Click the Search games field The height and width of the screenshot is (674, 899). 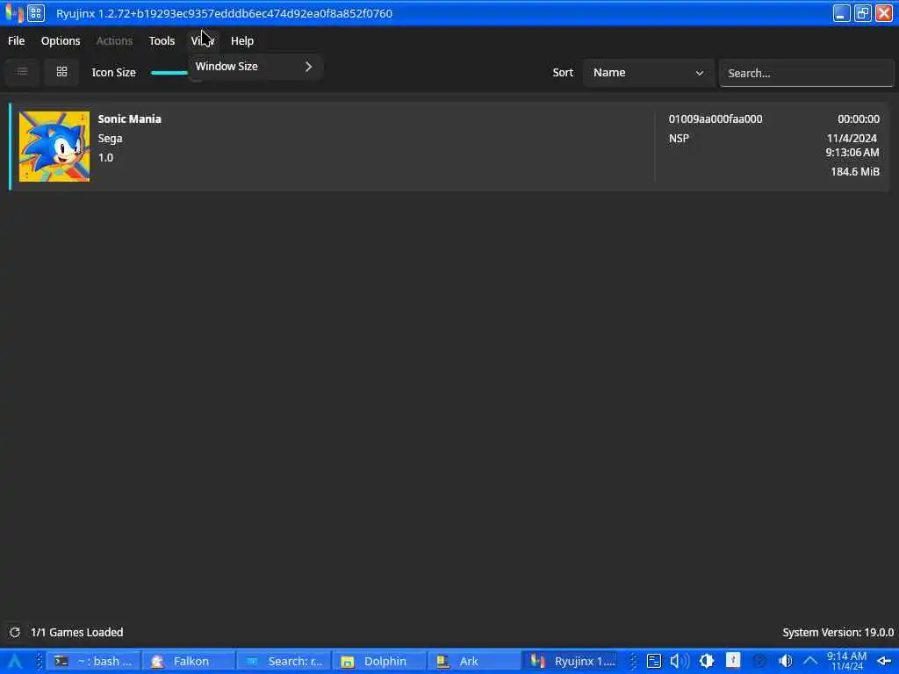(806, 73)
